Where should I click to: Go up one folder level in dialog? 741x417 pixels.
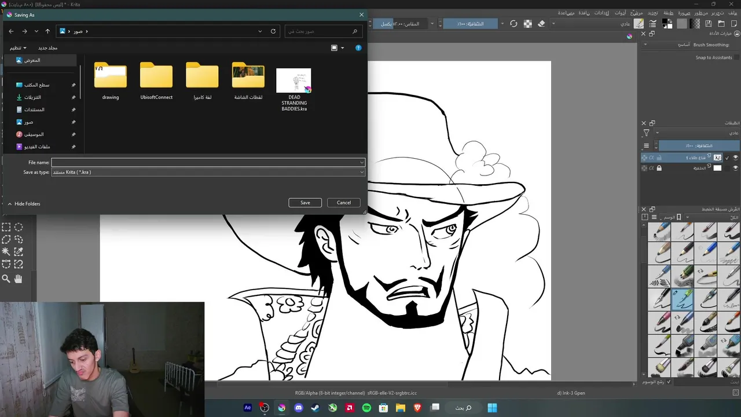coord(47,31)
